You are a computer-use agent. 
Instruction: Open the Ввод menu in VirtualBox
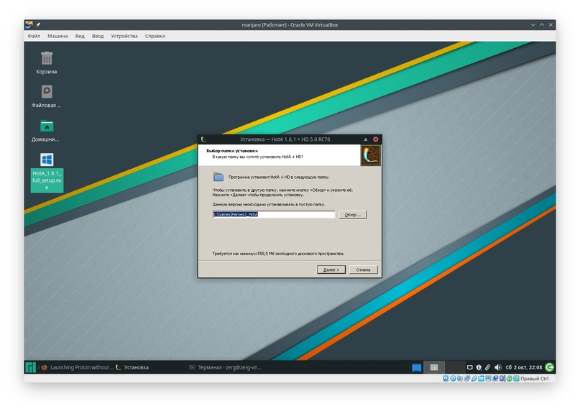tap(98, 36)
